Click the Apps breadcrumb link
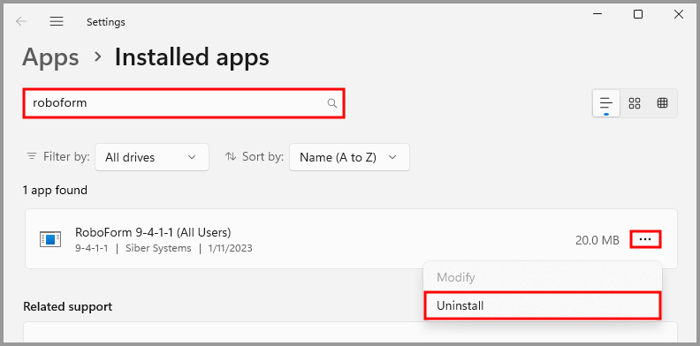Image resolution: width=700 pixels, height=346 pixels. 50,57
